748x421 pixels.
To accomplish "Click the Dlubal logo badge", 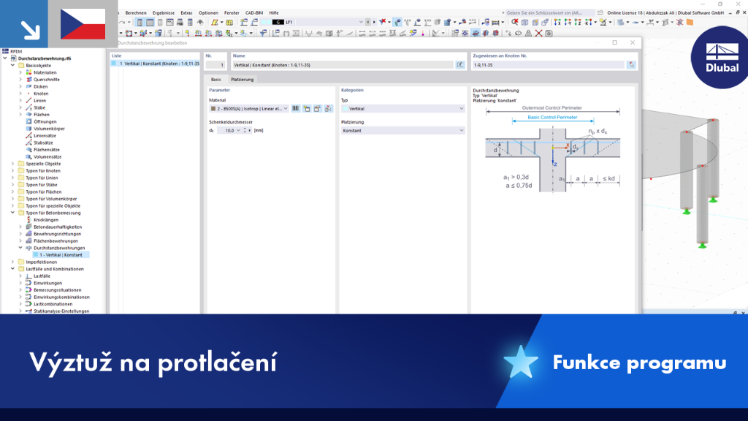I will 721,58.
